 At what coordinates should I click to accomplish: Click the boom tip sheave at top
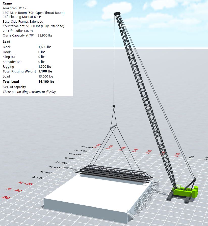click(117, 14)
